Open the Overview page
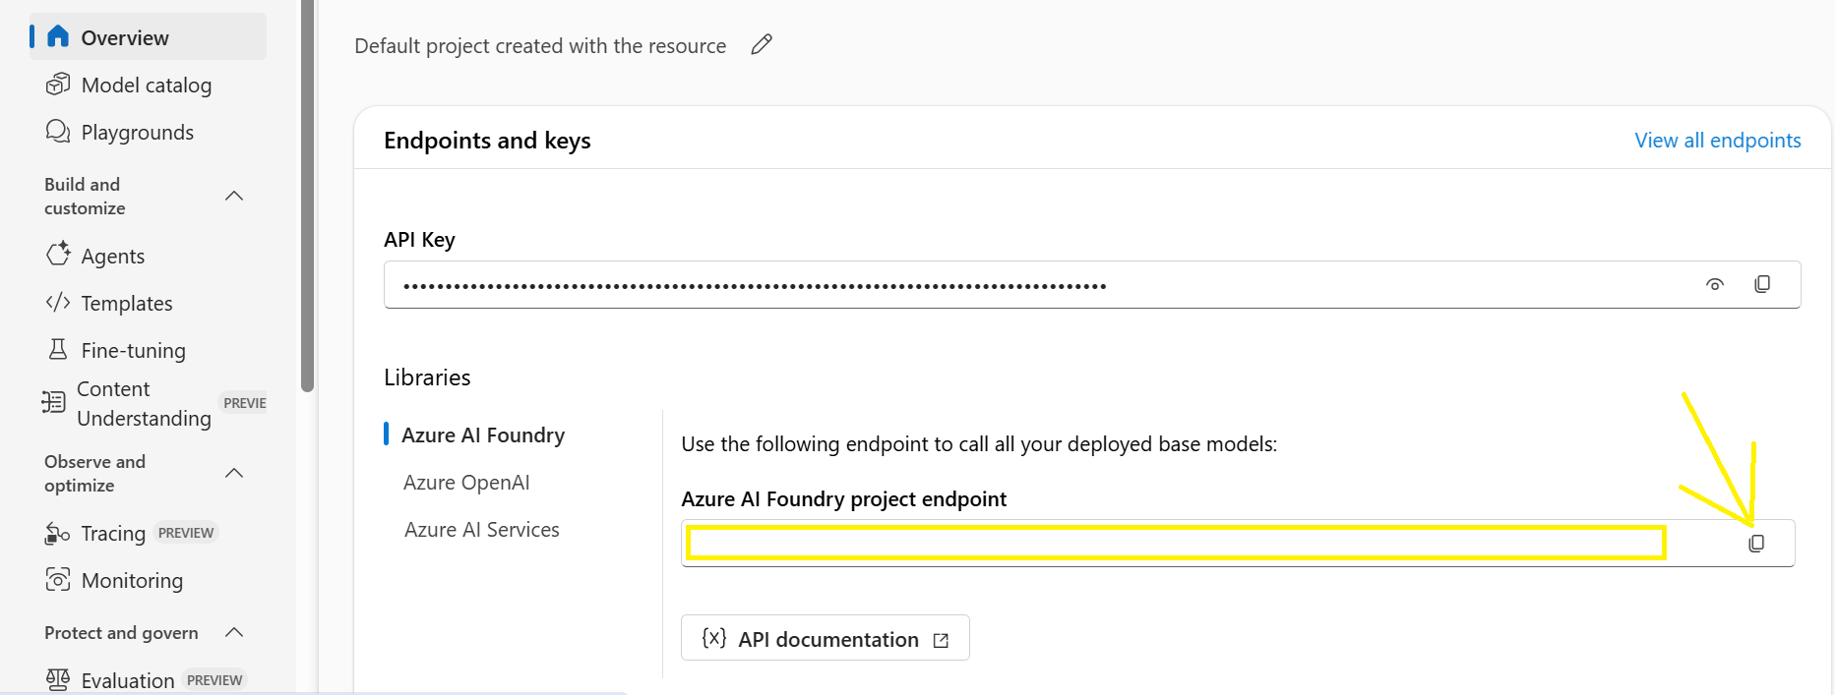Viewport: 1835px width, 695px height. pyautogui.click(x=148, y=37)
